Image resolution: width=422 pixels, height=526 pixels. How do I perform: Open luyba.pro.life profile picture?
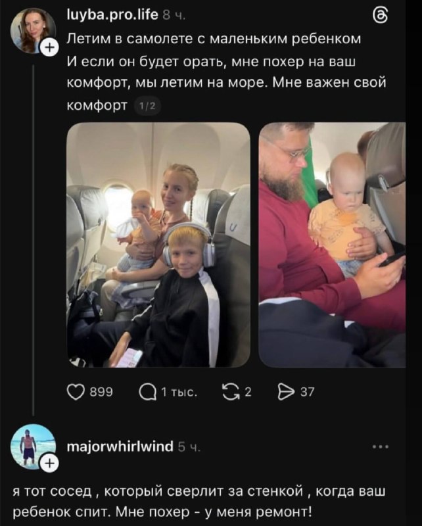[32, 29]
